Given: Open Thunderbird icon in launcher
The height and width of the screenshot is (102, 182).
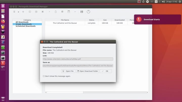Looking at the screenshot, I should (3, 42).
